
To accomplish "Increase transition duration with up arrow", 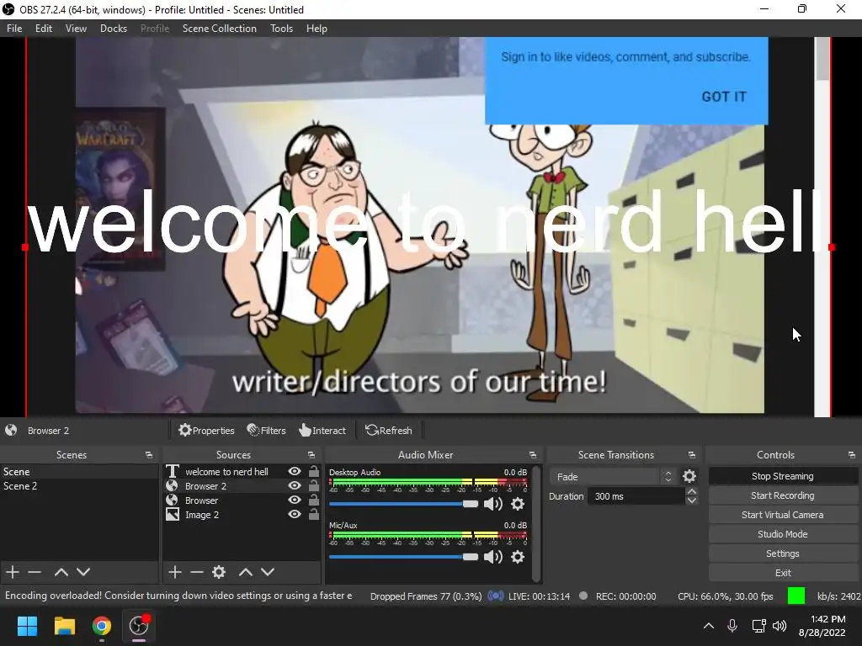I will [692, 491].
